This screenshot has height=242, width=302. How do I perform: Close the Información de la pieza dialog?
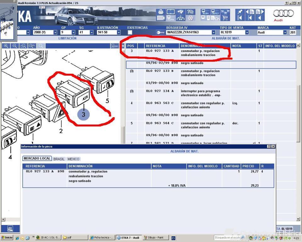pyautogui.click(x=273, y=147)
